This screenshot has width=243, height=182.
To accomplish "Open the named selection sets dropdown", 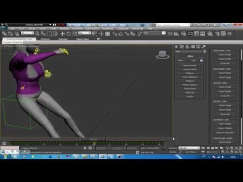I will 154,33.
